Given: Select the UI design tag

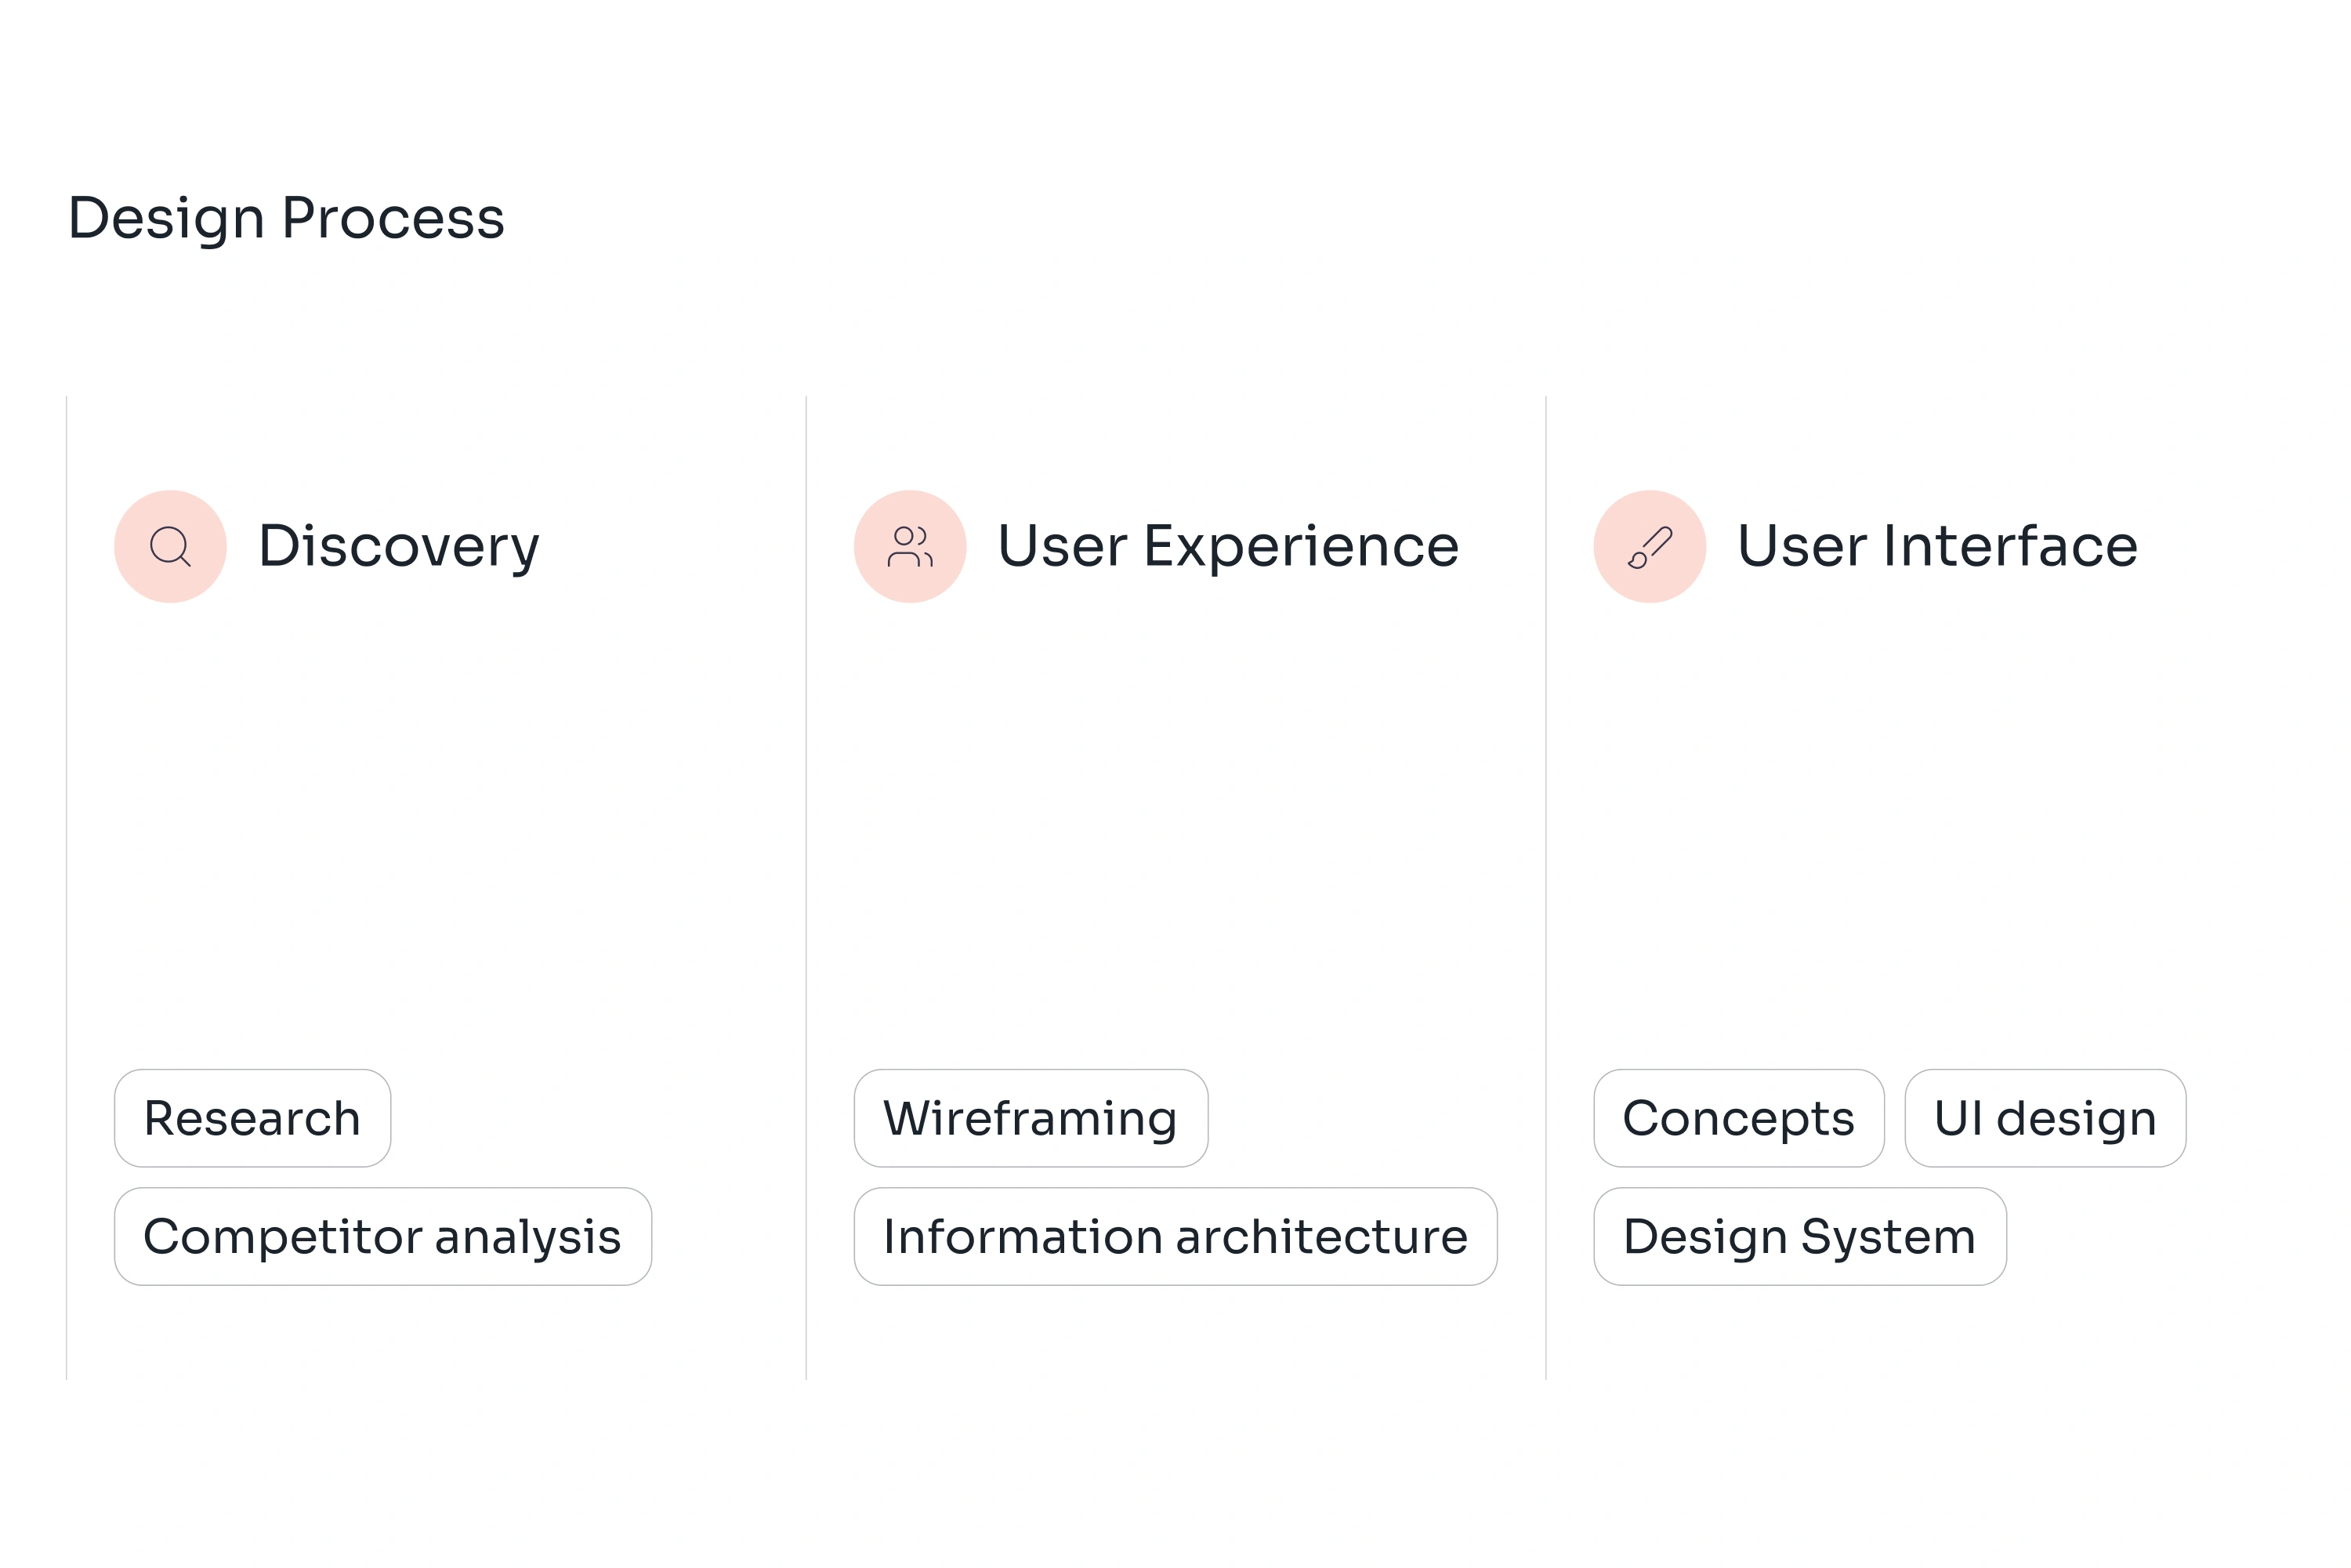Looking at the screenshot, I should tap(2044, 1118).
